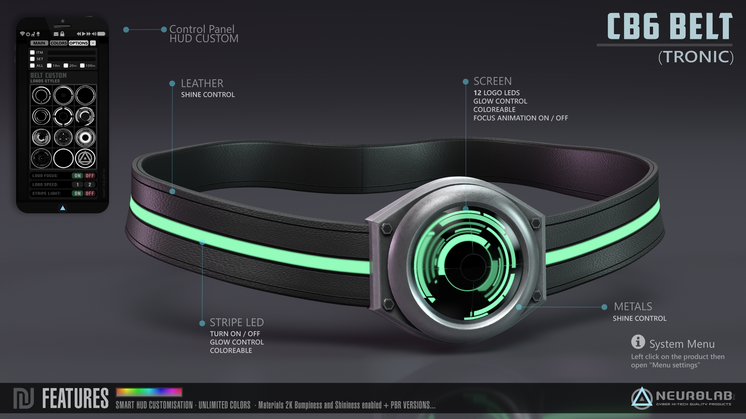Select the crosshair ring logo style
The height and width of the screenshot is (419, 746).
coord(63,116)
